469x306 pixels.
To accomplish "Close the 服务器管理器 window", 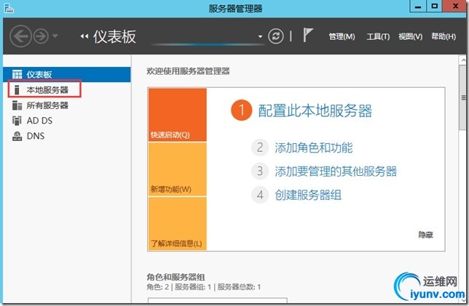I will pyautogui.click(x=455, y=6).
